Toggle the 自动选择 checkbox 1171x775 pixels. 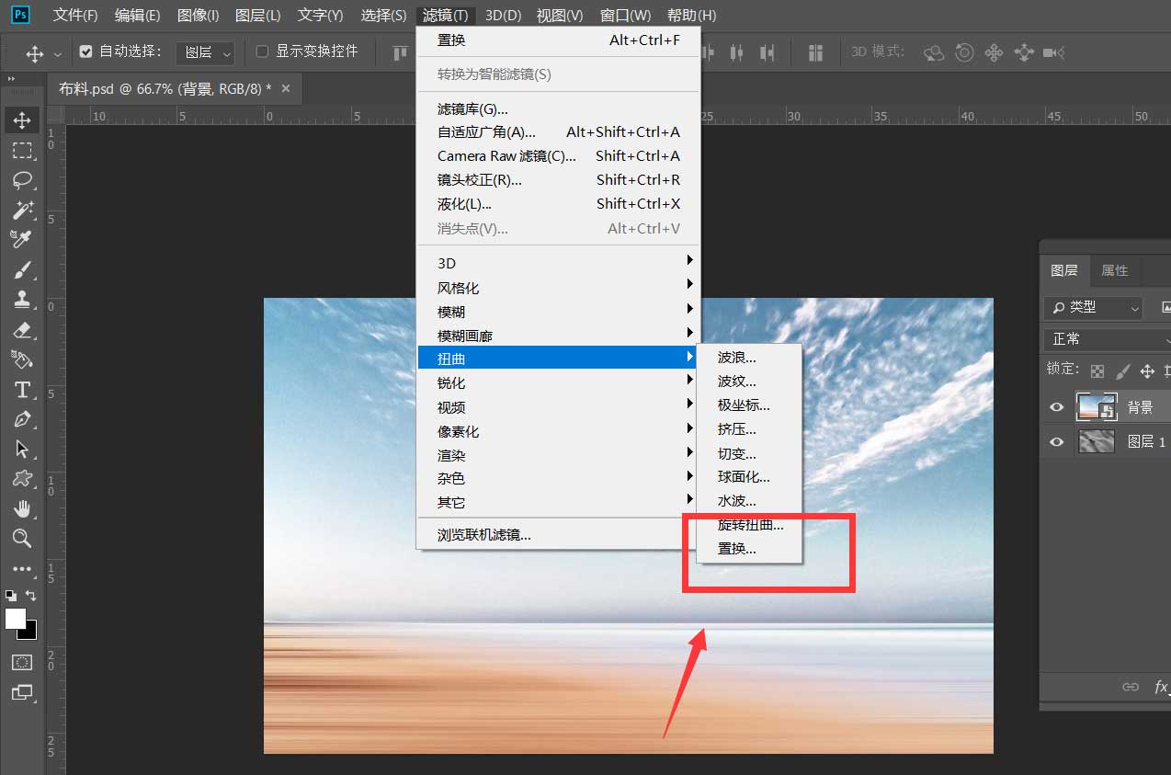point(85,51)
